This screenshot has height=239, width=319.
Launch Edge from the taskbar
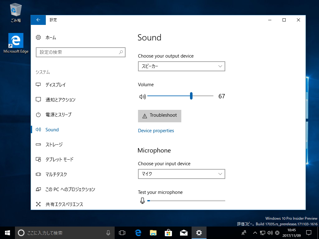pos(138,233)
